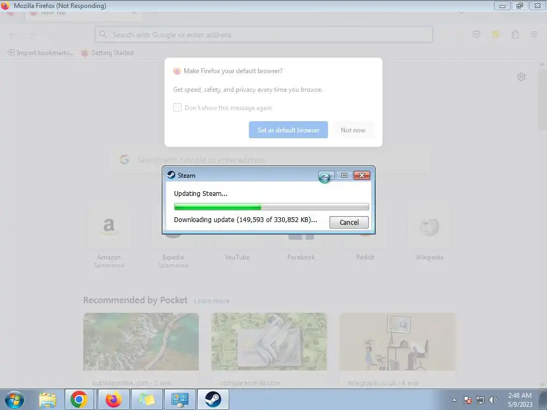Open network tray icon
This screenshot has width=547, height=410.
[x=480, y=400]
